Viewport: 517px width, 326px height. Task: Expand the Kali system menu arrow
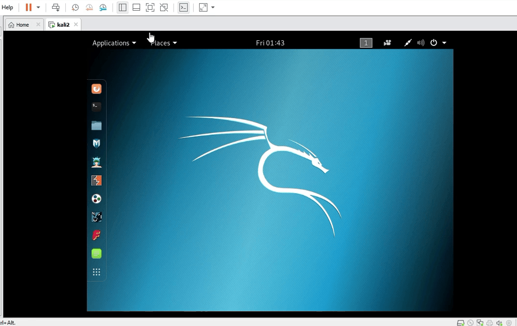[444, 43]
